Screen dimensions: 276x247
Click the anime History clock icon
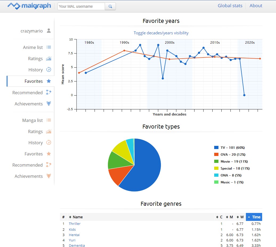48,70
